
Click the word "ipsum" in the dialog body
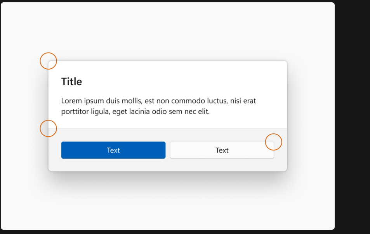[94, 101]
